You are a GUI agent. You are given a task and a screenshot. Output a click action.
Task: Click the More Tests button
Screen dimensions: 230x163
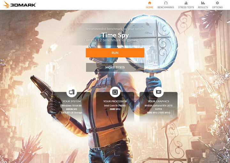coord(115,67)
